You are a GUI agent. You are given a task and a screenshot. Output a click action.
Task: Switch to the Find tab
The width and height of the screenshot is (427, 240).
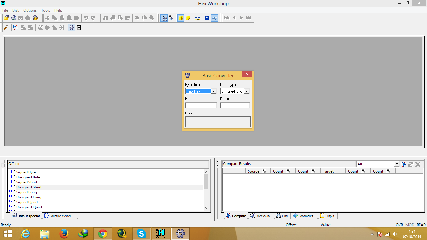[283, 216]
